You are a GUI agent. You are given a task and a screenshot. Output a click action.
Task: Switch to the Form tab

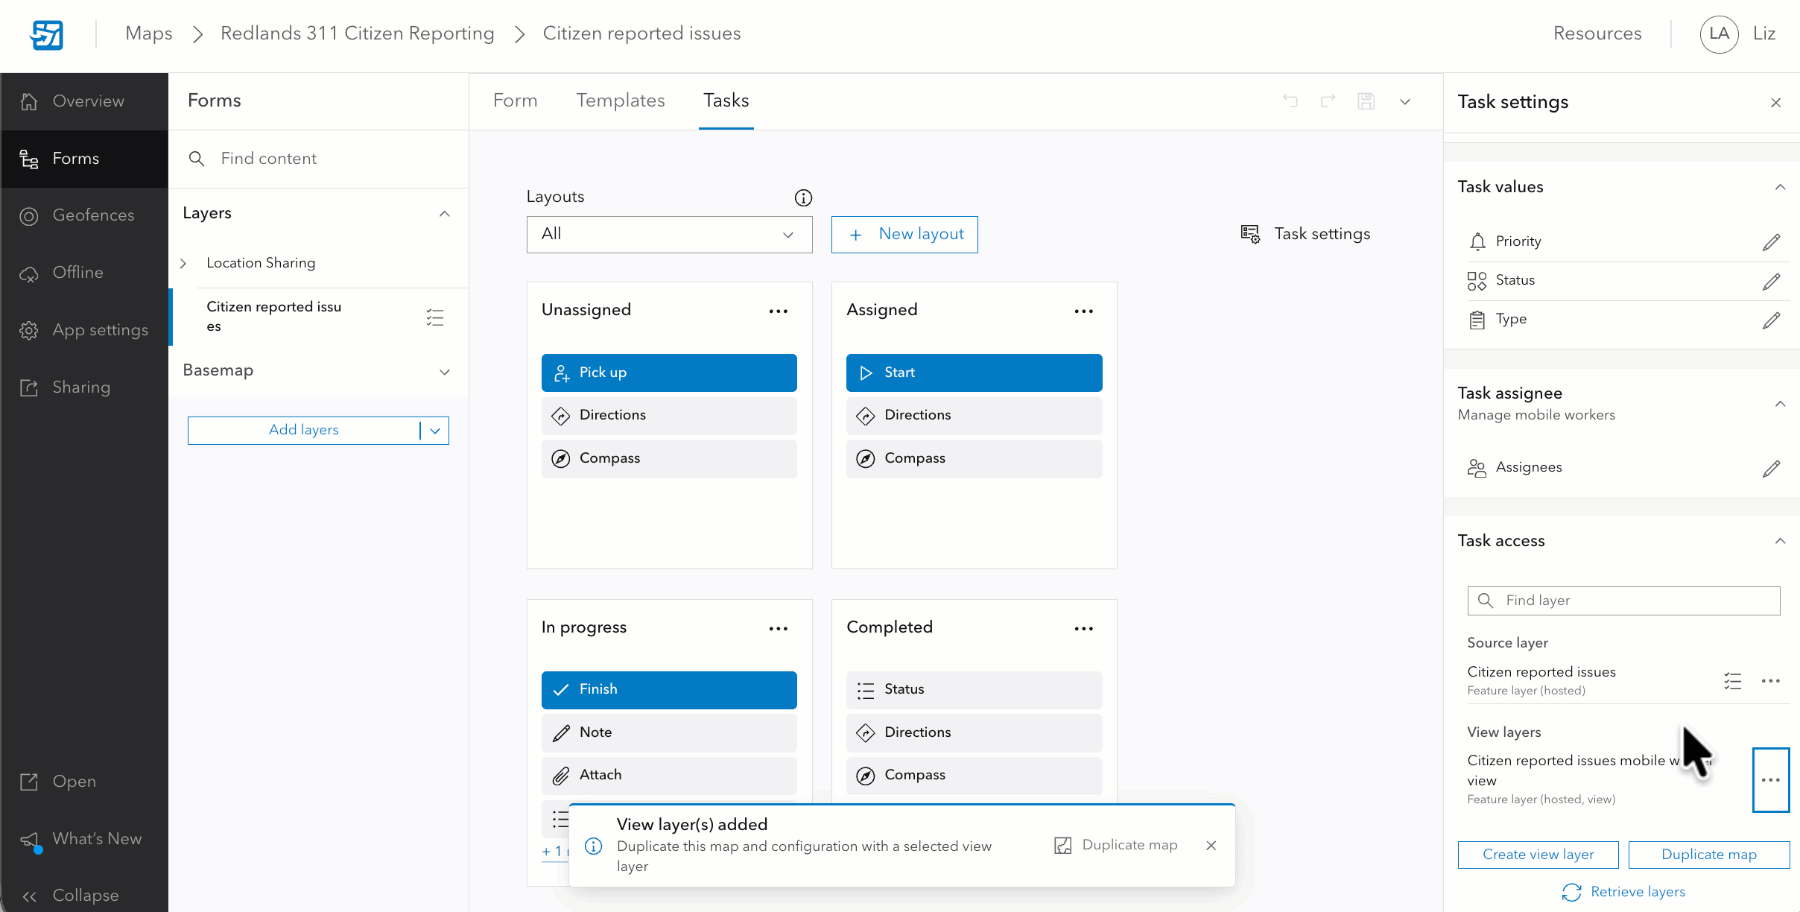514,101
